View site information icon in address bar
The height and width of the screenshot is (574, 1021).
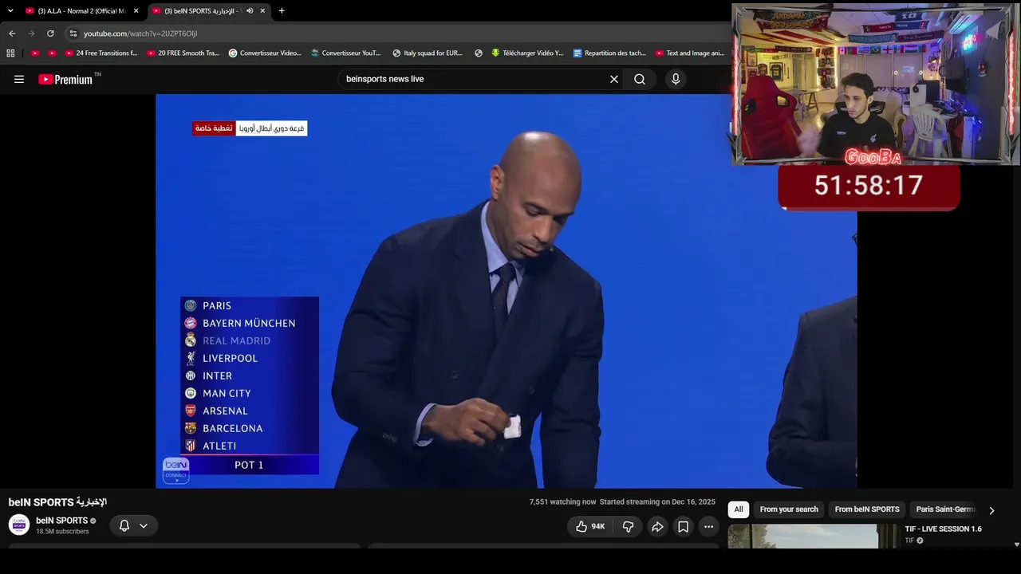point(73,33)
